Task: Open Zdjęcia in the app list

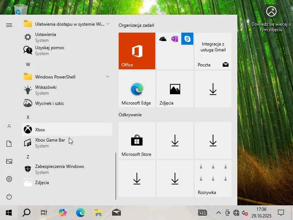Action: click(67, 182)
